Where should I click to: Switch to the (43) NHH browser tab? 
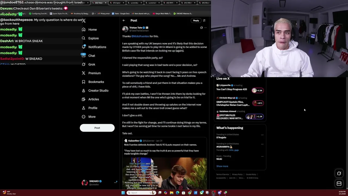pos(170,3)
